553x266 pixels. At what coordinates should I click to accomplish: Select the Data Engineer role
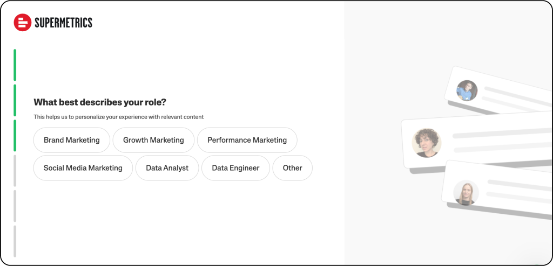click(235, 168)
